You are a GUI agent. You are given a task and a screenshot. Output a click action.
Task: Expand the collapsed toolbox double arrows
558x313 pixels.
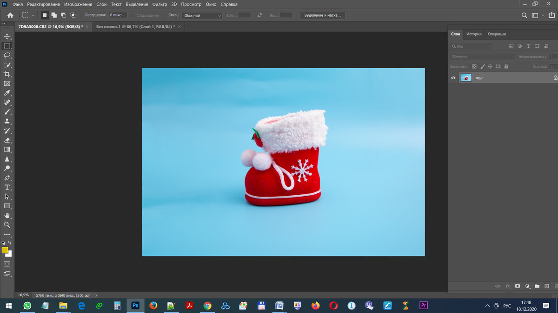click(x=4, y=23)
